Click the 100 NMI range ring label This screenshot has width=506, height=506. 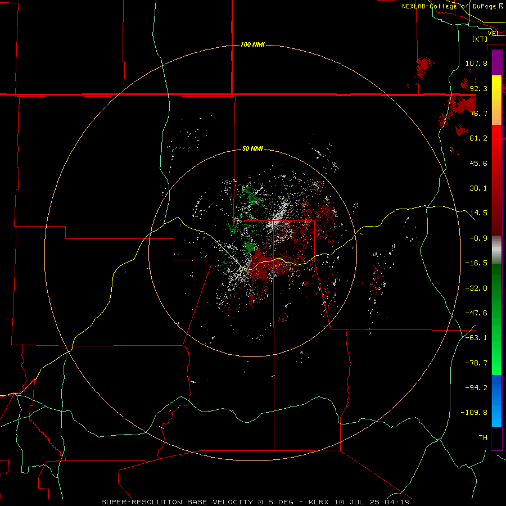click(252, 44)
